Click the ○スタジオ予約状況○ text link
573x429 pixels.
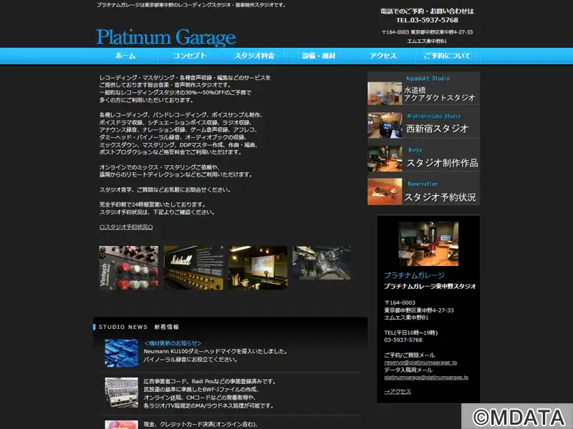click(x=126, y=227)
